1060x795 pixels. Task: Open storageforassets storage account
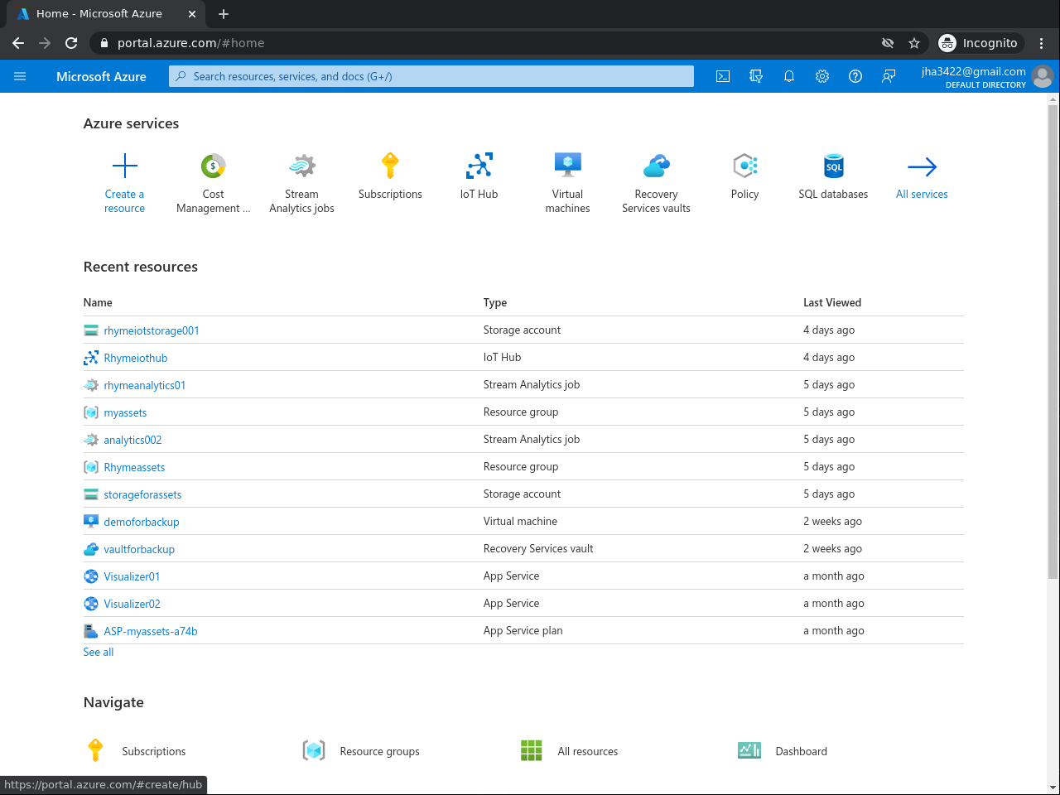coord(142,494)
